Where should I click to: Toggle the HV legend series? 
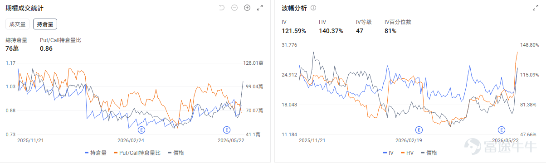click(x=407, y=153)
